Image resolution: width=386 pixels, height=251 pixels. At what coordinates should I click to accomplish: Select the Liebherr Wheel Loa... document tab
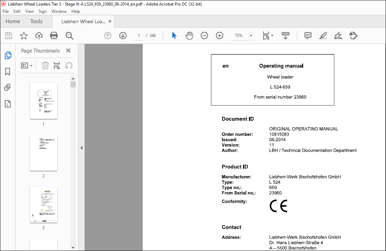pos(83,21)
